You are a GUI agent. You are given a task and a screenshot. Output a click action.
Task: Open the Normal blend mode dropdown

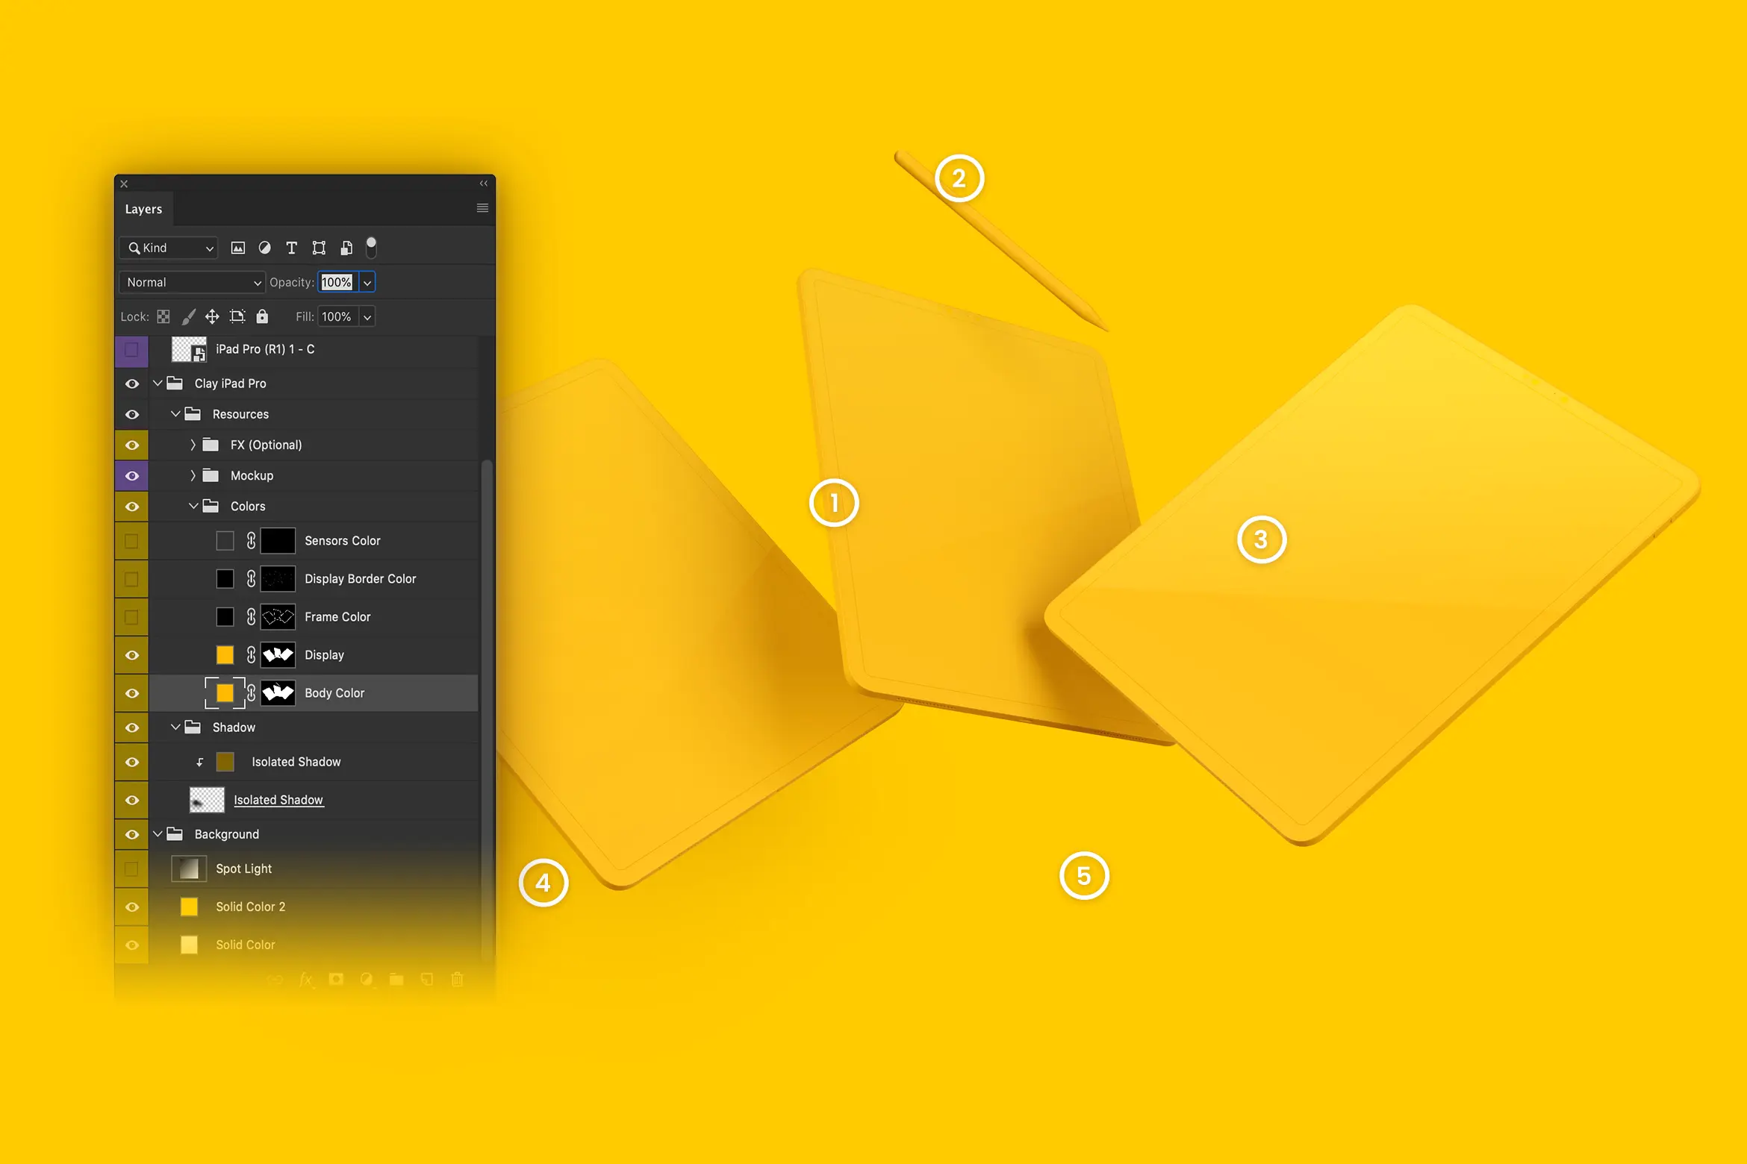coord(192,282)
